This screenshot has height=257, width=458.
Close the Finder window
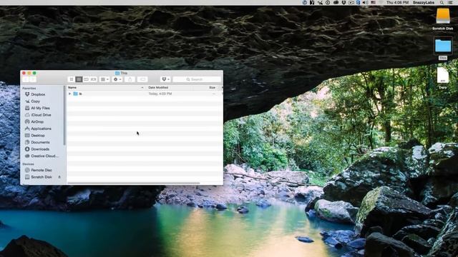(x=24, y=73)
